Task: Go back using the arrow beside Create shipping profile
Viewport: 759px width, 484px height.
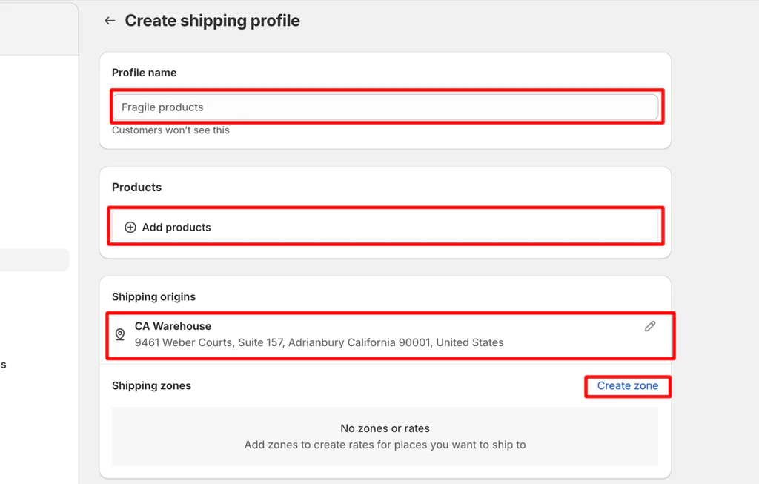Action: [110, 21]
